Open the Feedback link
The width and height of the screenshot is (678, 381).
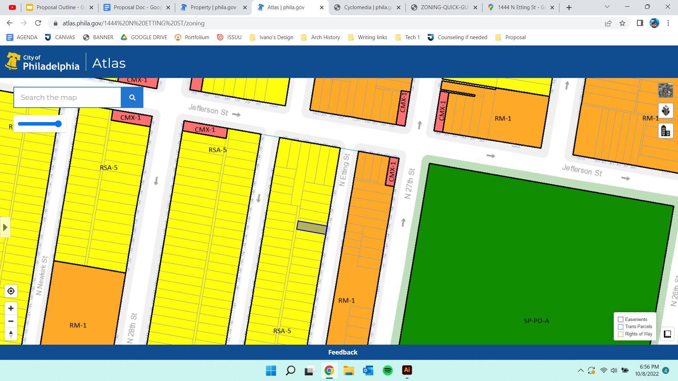tap(343, 352)
